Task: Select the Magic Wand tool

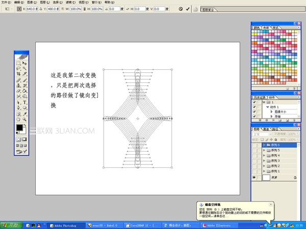Action: pyautogui.click(x=24, y=69)
